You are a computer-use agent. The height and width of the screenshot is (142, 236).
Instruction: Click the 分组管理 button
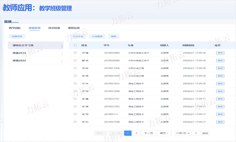click(x=97, y=36)
